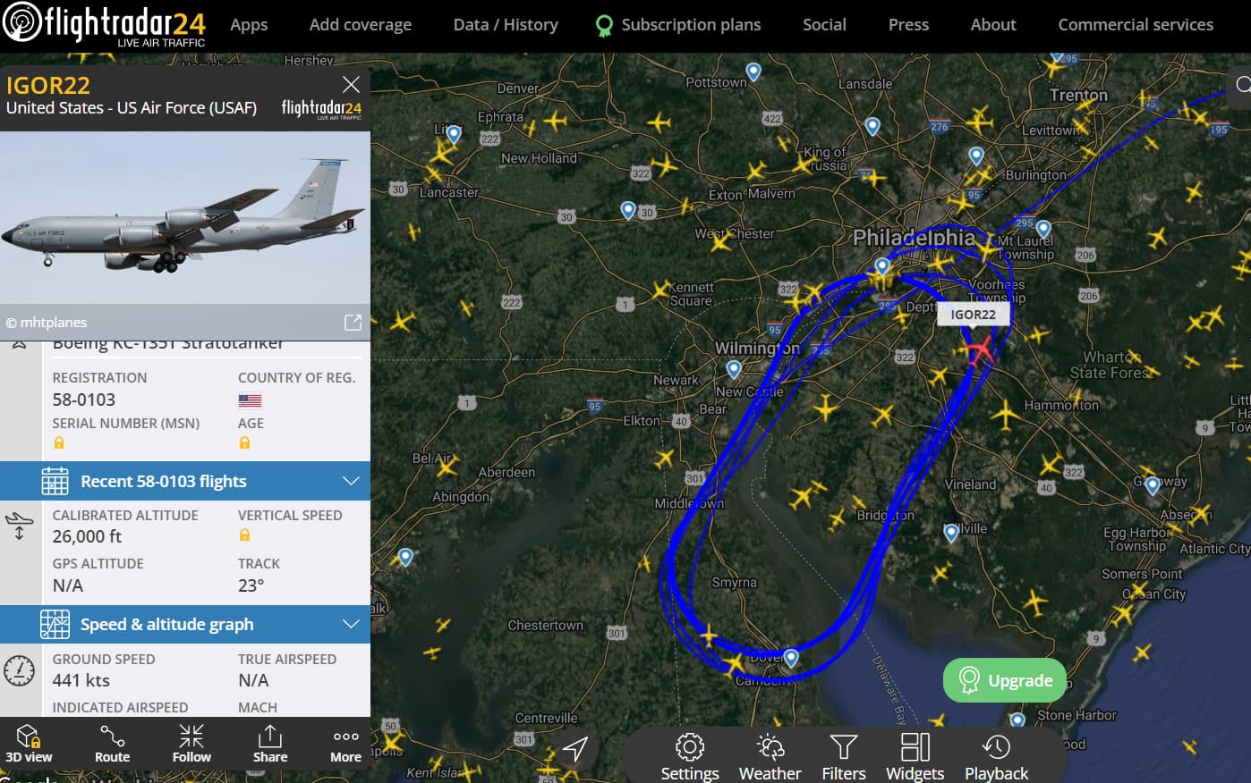1251x783 pixels.
Task: Expand Speed & altitude graph section
Action: pyautogui.click(x=185, y=624)
